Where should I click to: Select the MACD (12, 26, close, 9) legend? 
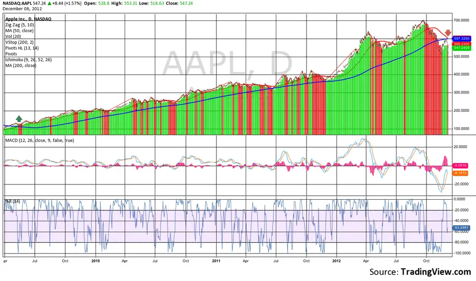[x=39, y=140]
